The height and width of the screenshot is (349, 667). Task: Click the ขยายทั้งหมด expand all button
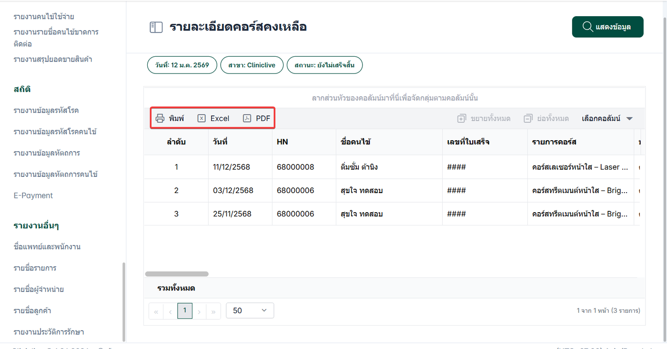(484, 118)
